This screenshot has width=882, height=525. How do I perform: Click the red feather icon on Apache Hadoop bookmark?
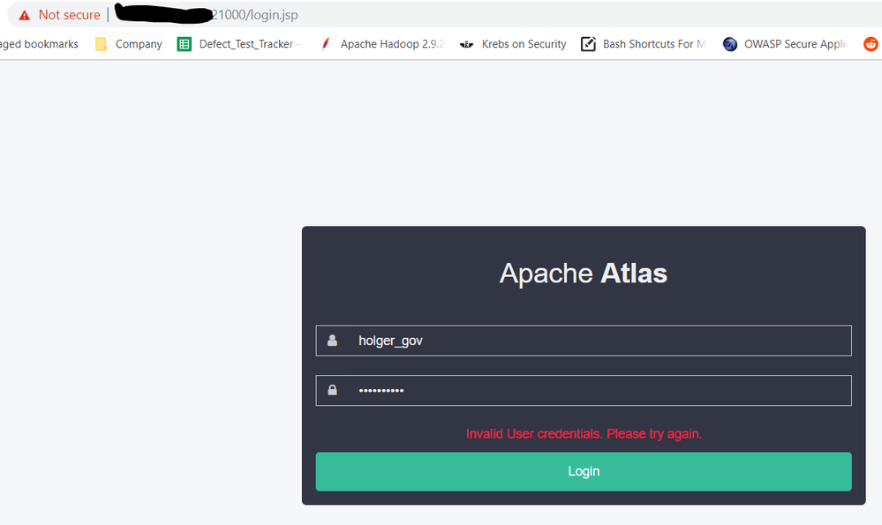pos(326,43)
